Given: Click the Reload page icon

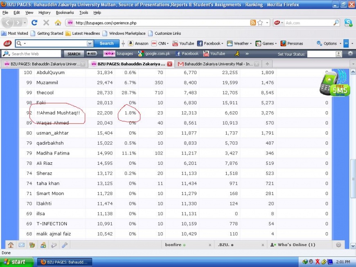Looking at the screenshot, I should (x=34, y=23).
